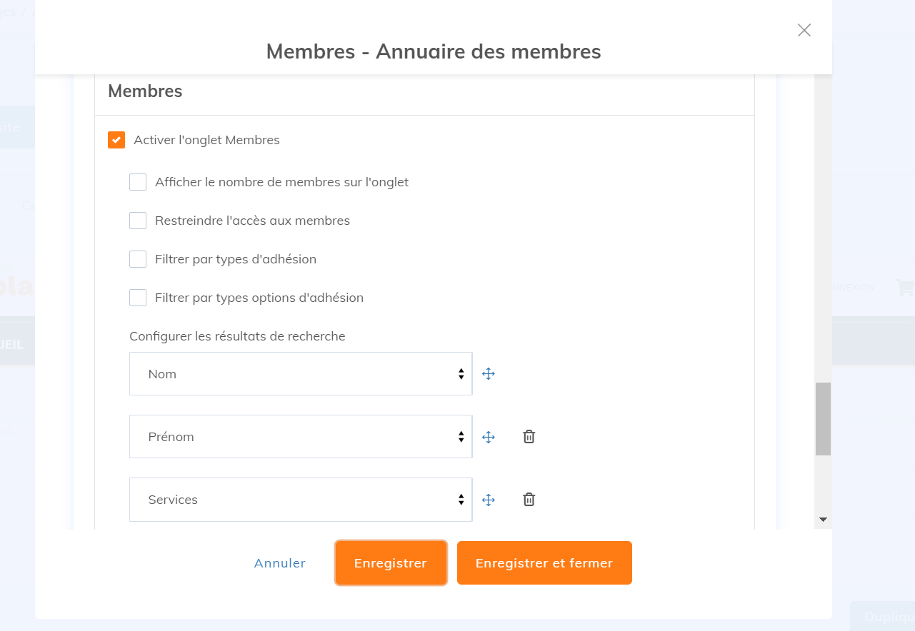
Task: Expand the Services dropdown selector
Action: coord(301,500)
